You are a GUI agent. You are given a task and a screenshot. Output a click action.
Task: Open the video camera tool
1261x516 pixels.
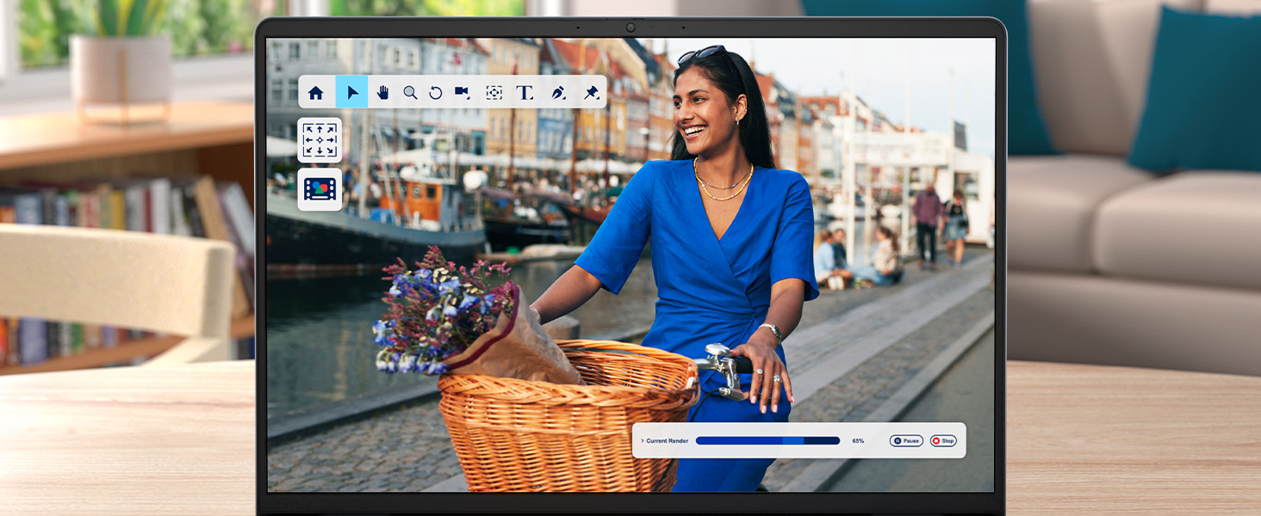point(463,92)
